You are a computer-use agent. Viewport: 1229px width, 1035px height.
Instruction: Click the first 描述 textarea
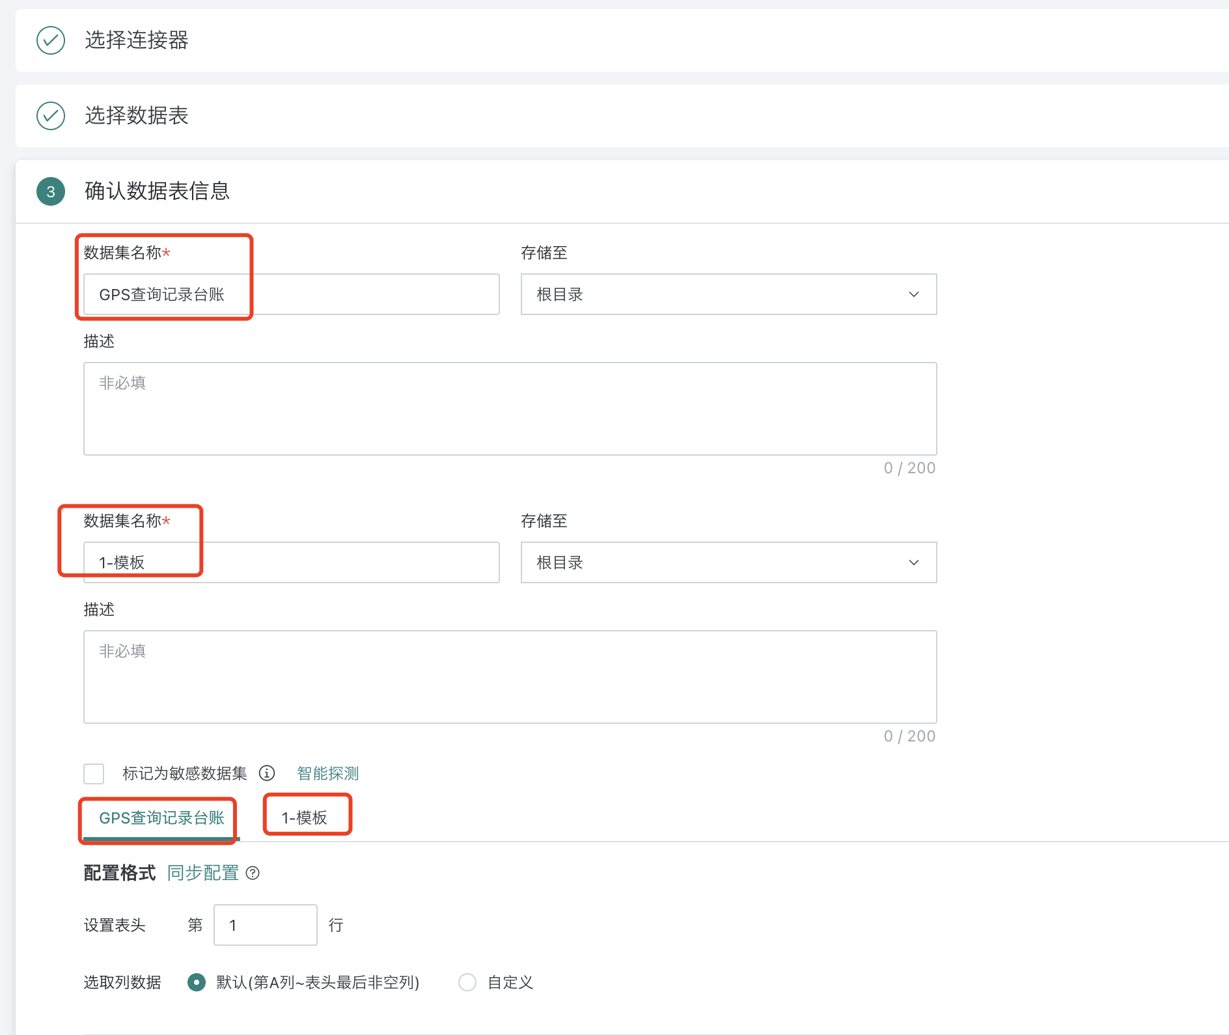[510, 409]
